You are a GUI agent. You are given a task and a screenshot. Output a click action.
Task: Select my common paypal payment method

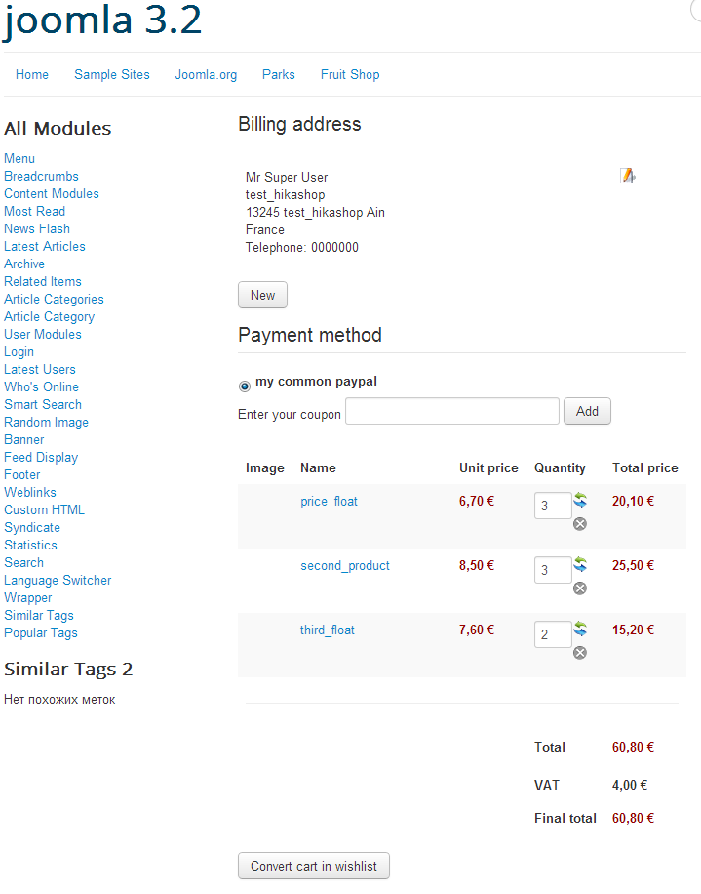245,386
